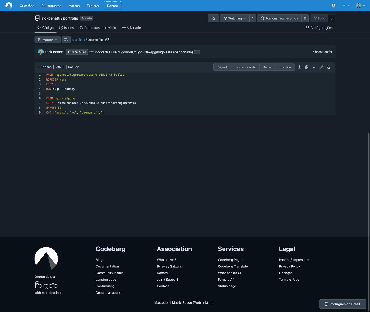This screenshot has height=312, width=370.
Task: Open the file's RSS feed in toolbar
Action: 314,67
